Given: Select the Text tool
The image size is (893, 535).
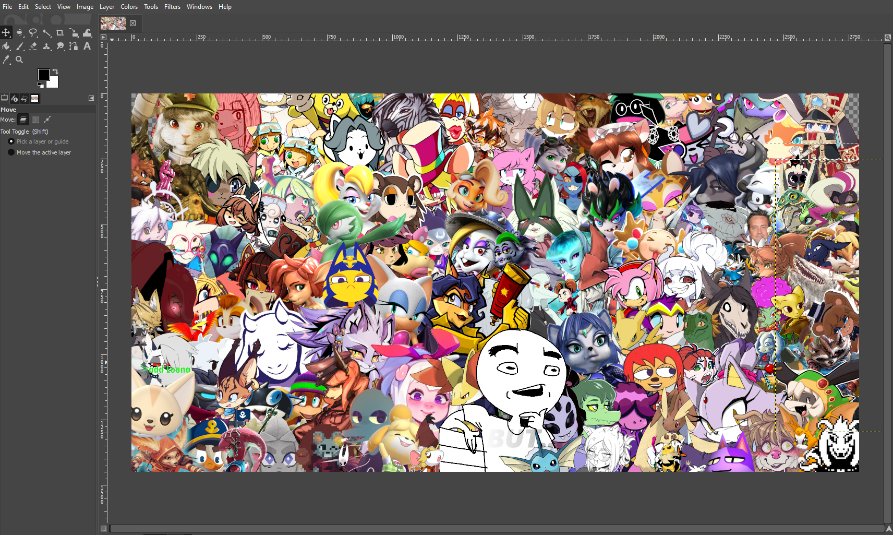Looking at the screenshot, I should tap(87, 46).
